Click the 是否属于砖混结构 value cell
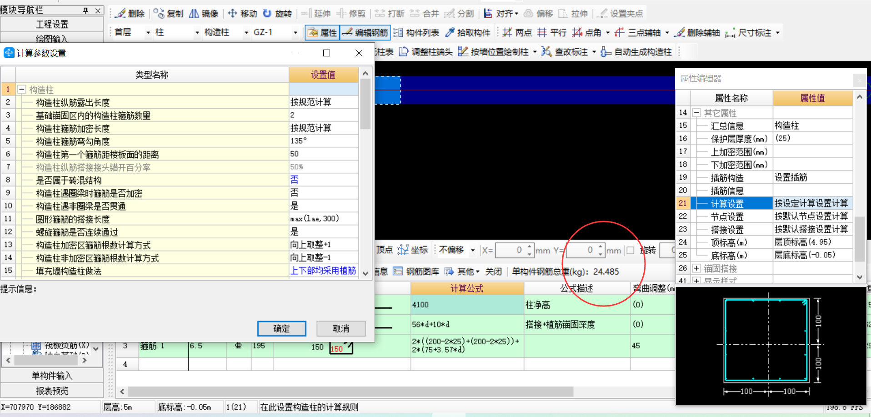Viewport: 871px width, 417px height. 323,180
